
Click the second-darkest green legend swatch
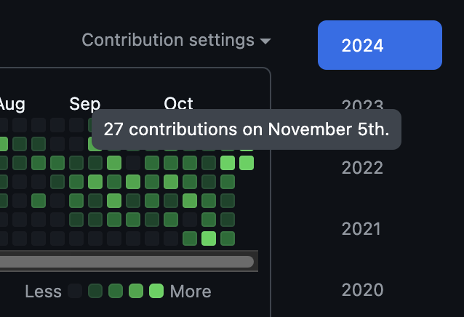95,291
